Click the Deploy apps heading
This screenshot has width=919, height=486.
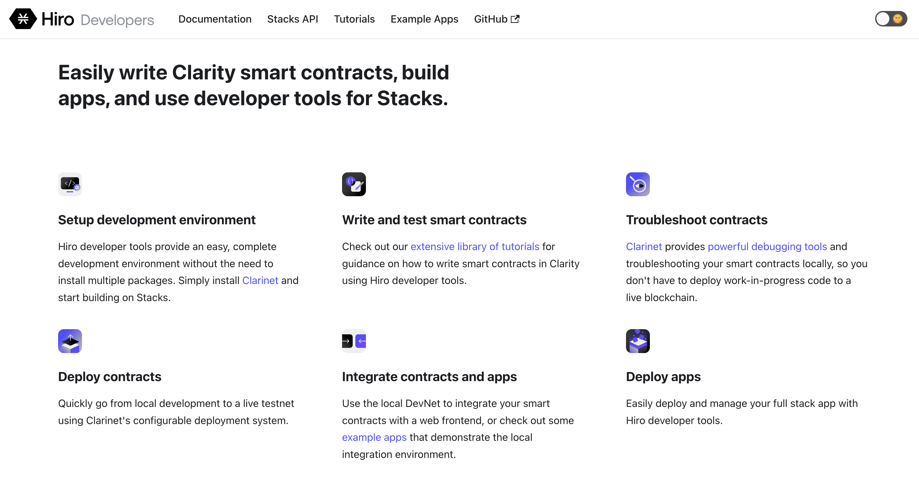tap(663, 377)
